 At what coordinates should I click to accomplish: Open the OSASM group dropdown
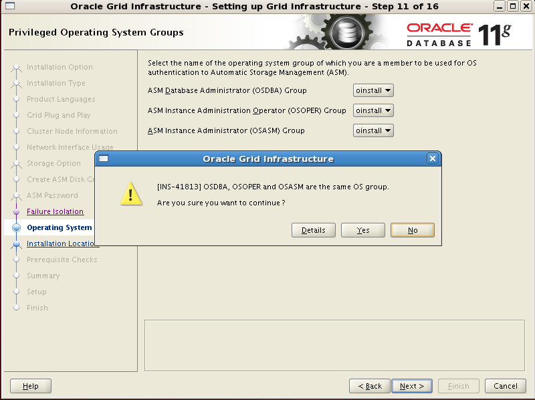pos(373,130)
